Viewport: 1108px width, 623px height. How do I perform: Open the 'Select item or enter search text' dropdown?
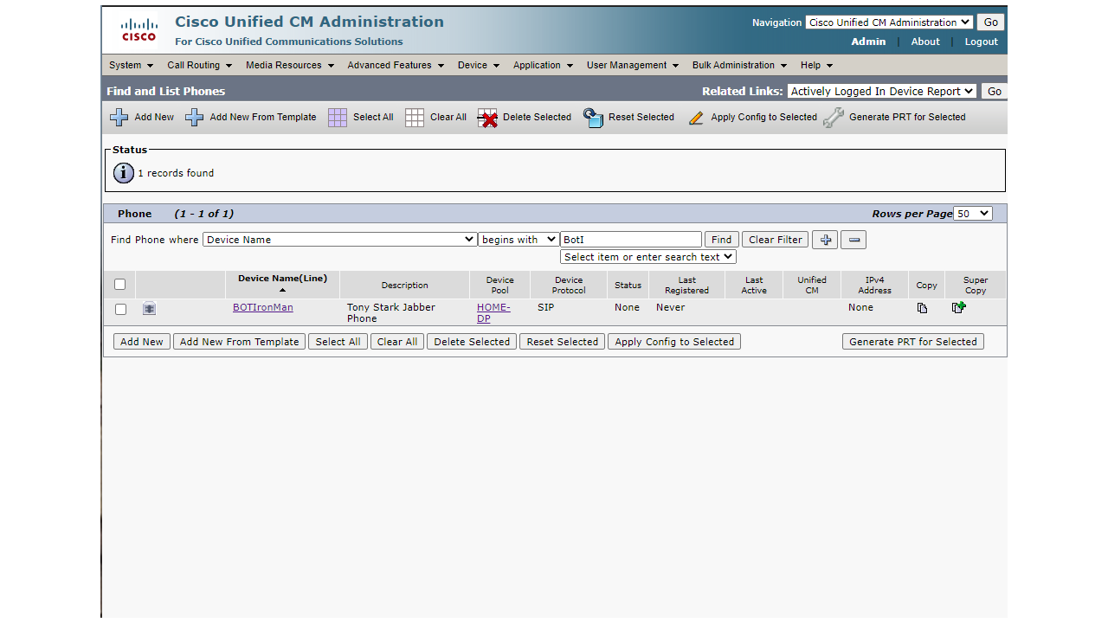coord(648,257)
